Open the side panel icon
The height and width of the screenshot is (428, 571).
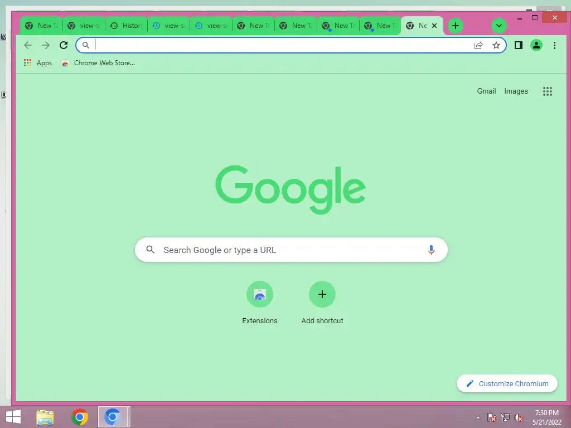(519, 45)
